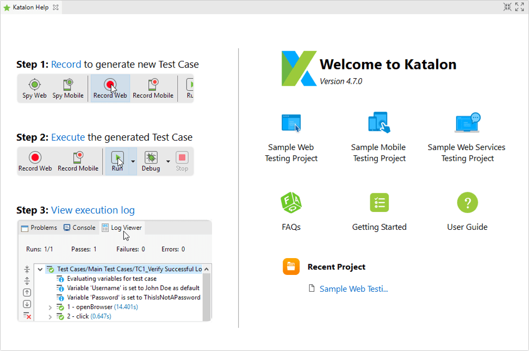Click Record Mobile in the Step 2 toolbar

point(78,161)
